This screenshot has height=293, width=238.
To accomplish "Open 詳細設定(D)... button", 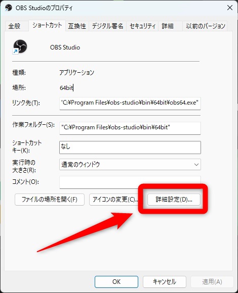I will click(x=174, y=200).
